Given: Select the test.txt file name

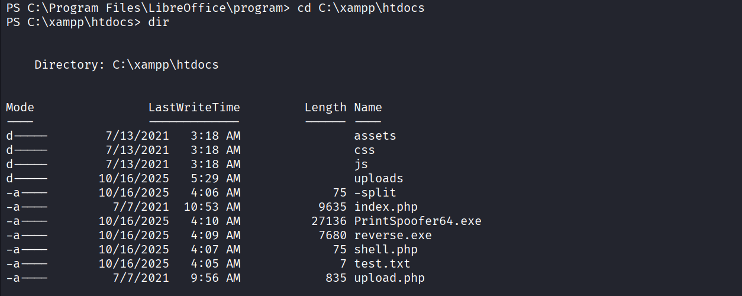Looking at the screenshot, I should (x=382, y=264).
